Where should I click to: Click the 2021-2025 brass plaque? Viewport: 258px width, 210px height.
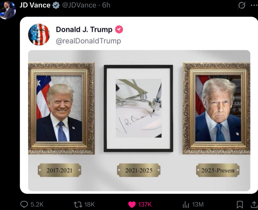(139, 170)
